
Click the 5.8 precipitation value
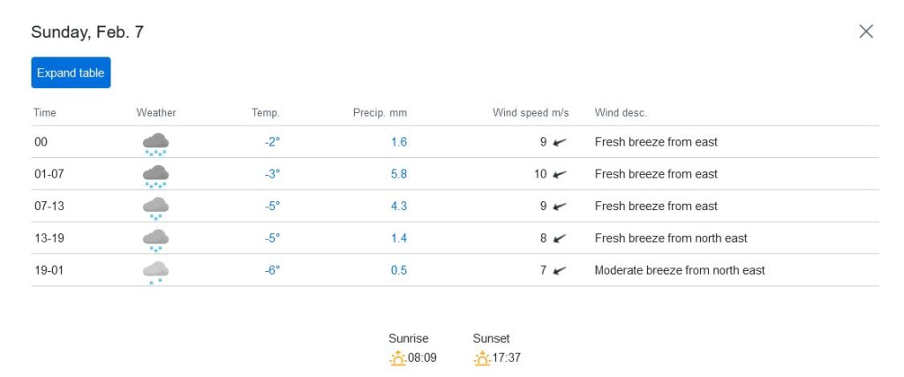(399, 174)
